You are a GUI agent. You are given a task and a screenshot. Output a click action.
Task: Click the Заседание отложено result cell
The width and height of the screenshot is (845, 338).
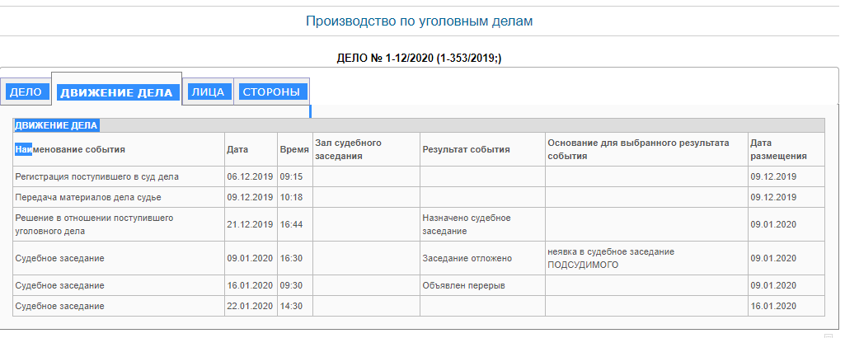tap(482, 258)
